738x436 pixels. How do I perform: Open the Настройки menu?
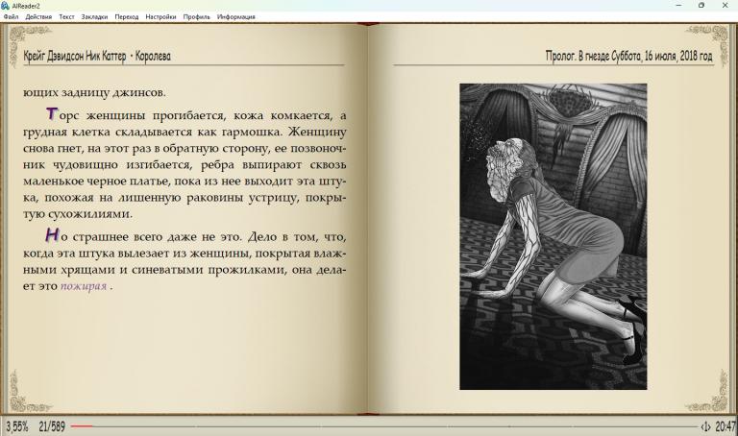(x=160, y=16)
